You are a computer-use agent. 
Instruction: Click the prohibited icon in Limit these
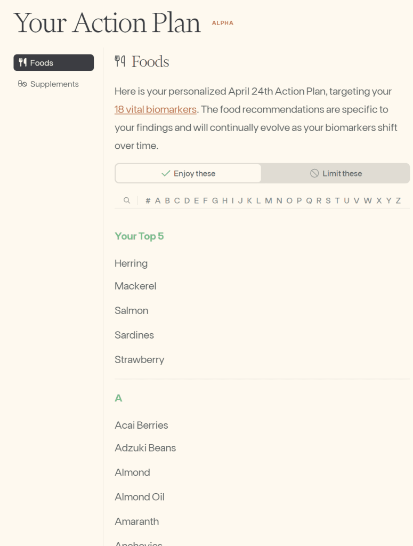pyautogui.click(x=314, y=173)
